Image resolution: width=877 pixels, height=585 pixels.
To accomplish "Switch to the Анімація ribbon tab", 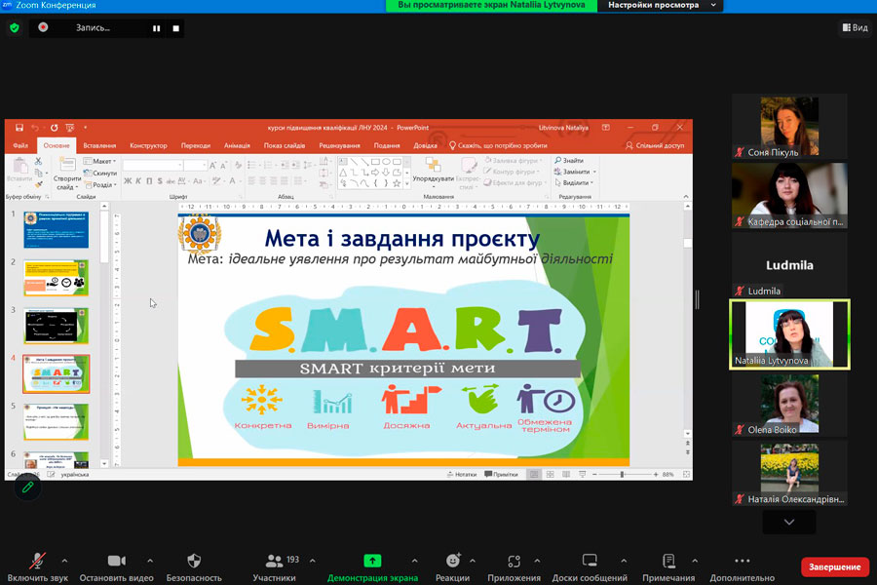I will pyautogui.click(x=237, y=145).
